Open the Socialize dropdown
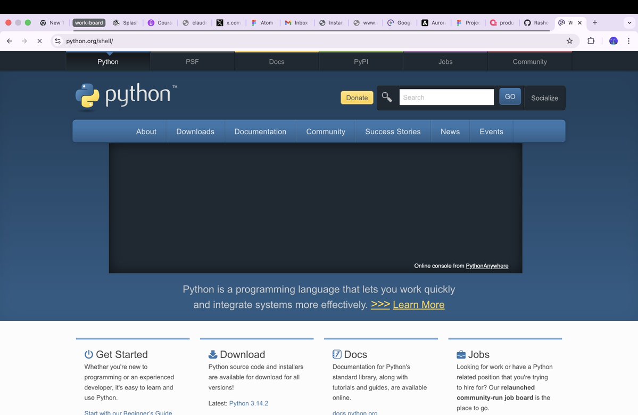The width and height of the screenshot is (638, 415). point(544,97)
